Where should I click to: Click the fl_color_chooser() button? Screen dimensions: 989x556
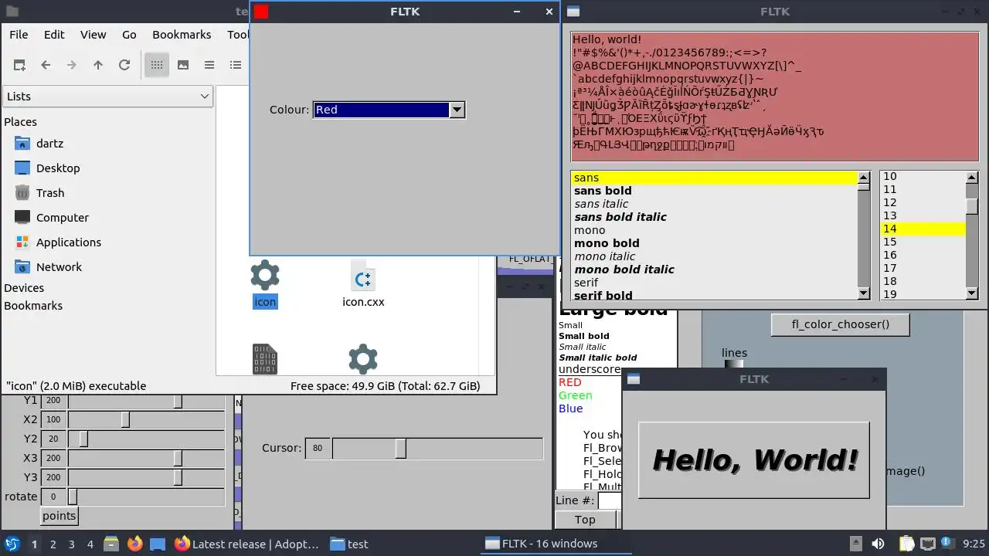840,324
